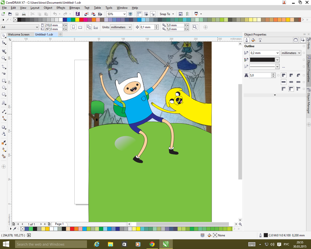Click the Import icon in standard toolbar
Image resolution: width=311 pixels, height=249 pixels.
[x=86, y=14]
